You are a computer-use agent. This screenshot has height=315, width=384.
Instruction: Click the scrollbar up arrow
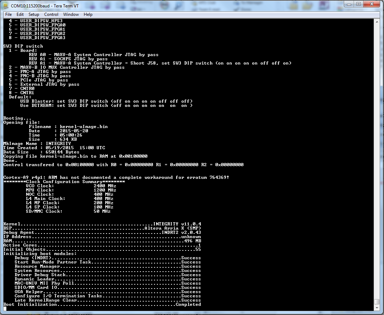377,22
